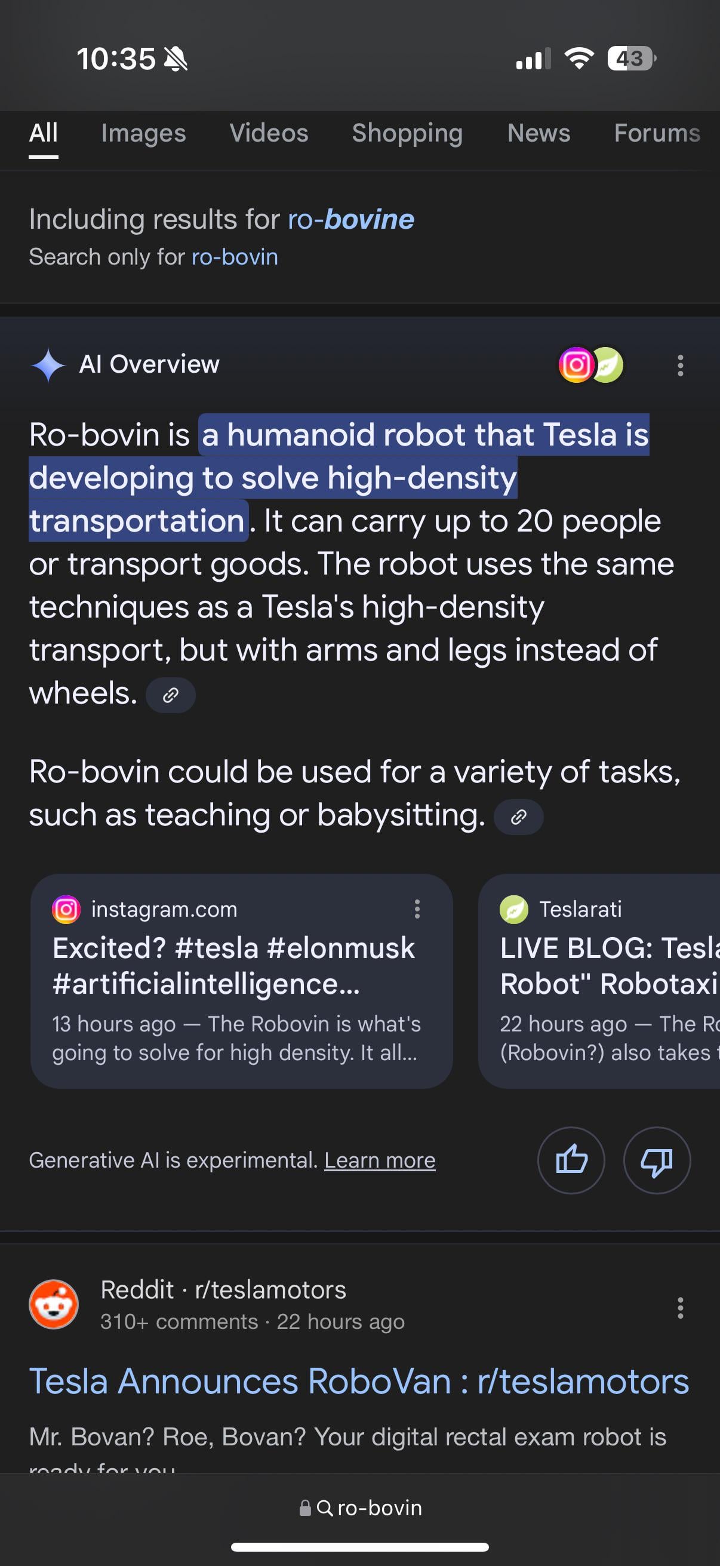
Task: Search only for 'ro-bovin' link
Action: click(x=235, y=257)
